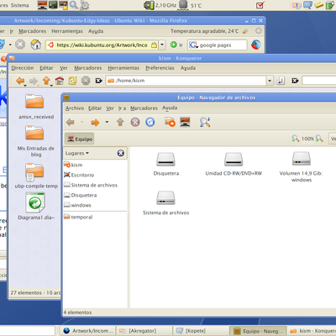Viewport: 336px width, 336px height.
Task: Click Stop loading icon in Nautilus toolbar
Action: [x=135, y=122]
